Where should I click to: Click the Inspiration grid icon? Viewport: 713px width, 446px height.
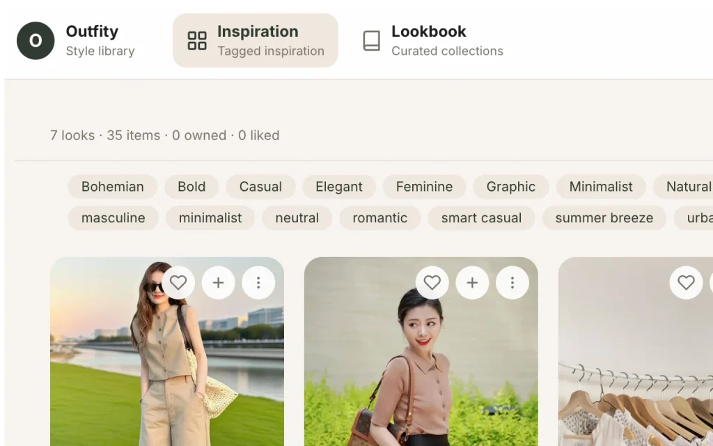(197, 40)
